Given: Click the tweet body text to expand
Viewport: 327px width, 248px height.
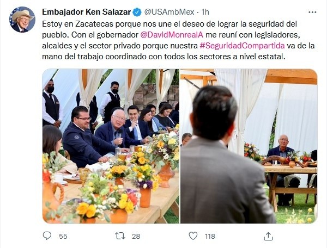Looking at the screenshot, I should [178, 40].
